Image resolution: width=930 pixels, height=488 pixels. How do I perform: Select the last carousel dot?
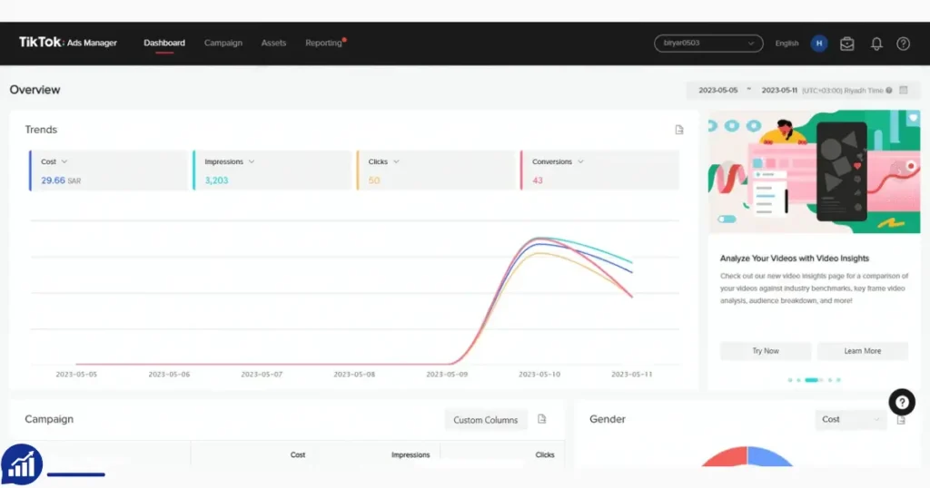tap(838, 380)
